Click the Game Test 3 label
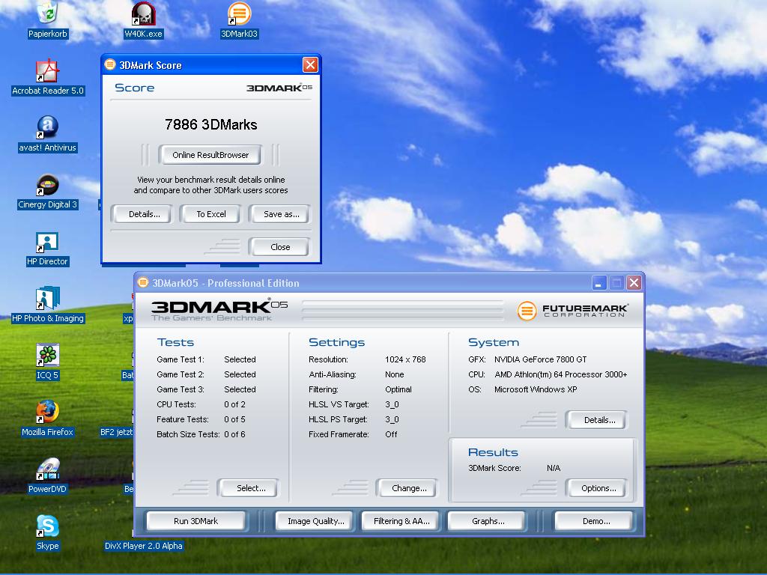767x575 pixels. (x=181, y=389)
